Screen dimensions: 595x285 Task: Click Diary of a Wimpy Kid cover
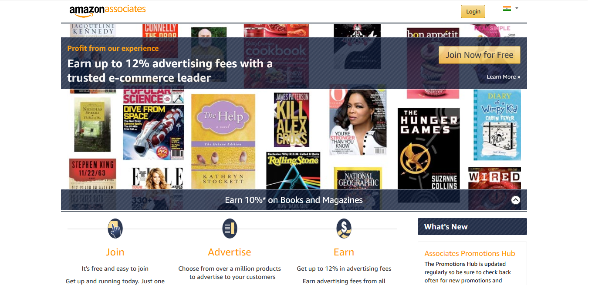click(497, 125)
